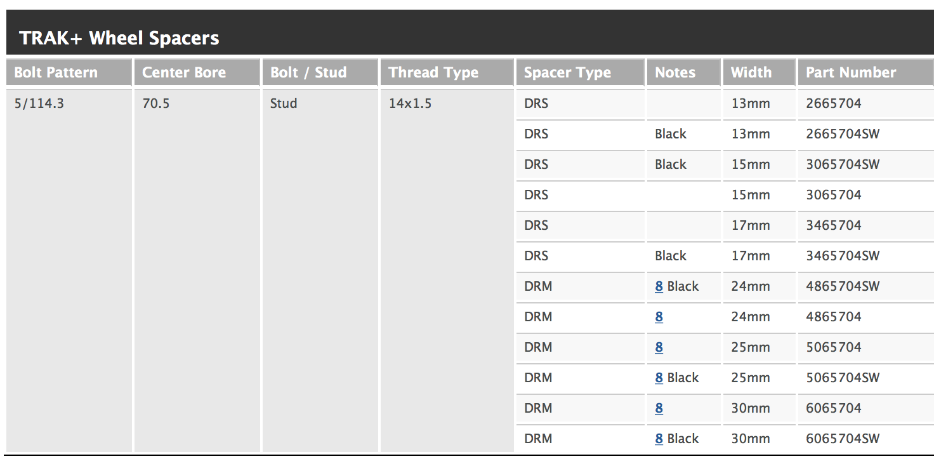This screenshot has height=466, width=934.
Task: Click part number 3465704SW
Action: [843, 256]
